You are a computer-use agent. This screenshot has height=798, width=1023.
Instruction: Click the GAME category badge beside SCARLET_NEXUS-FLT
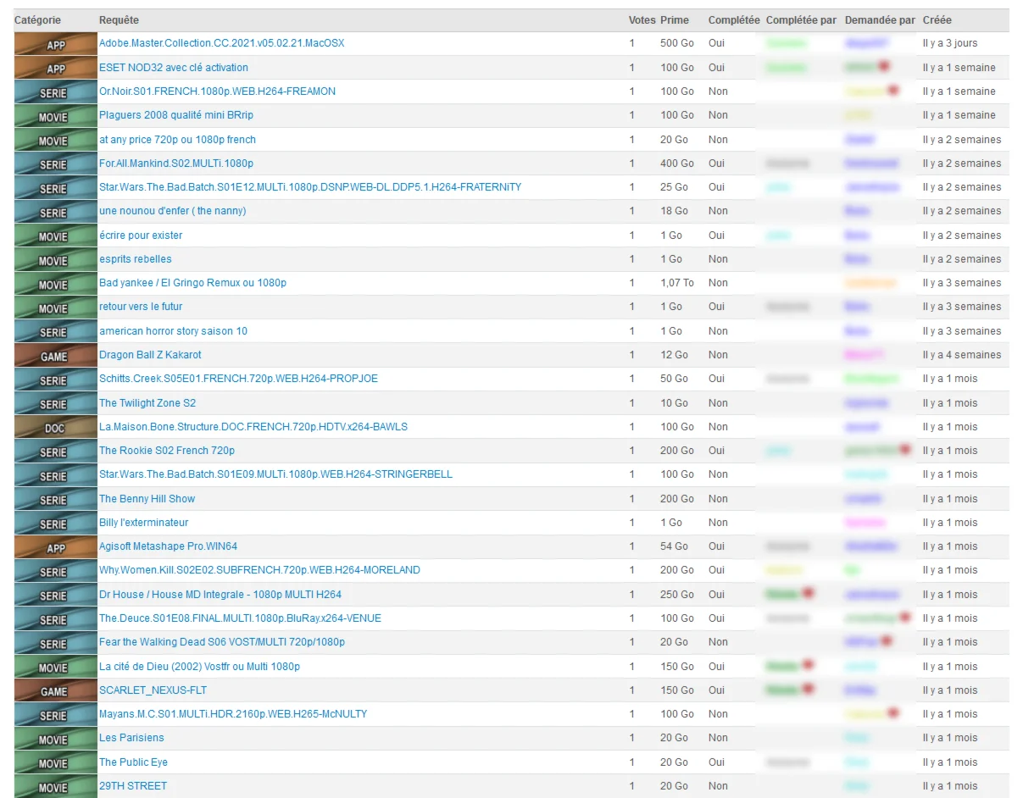55,691
